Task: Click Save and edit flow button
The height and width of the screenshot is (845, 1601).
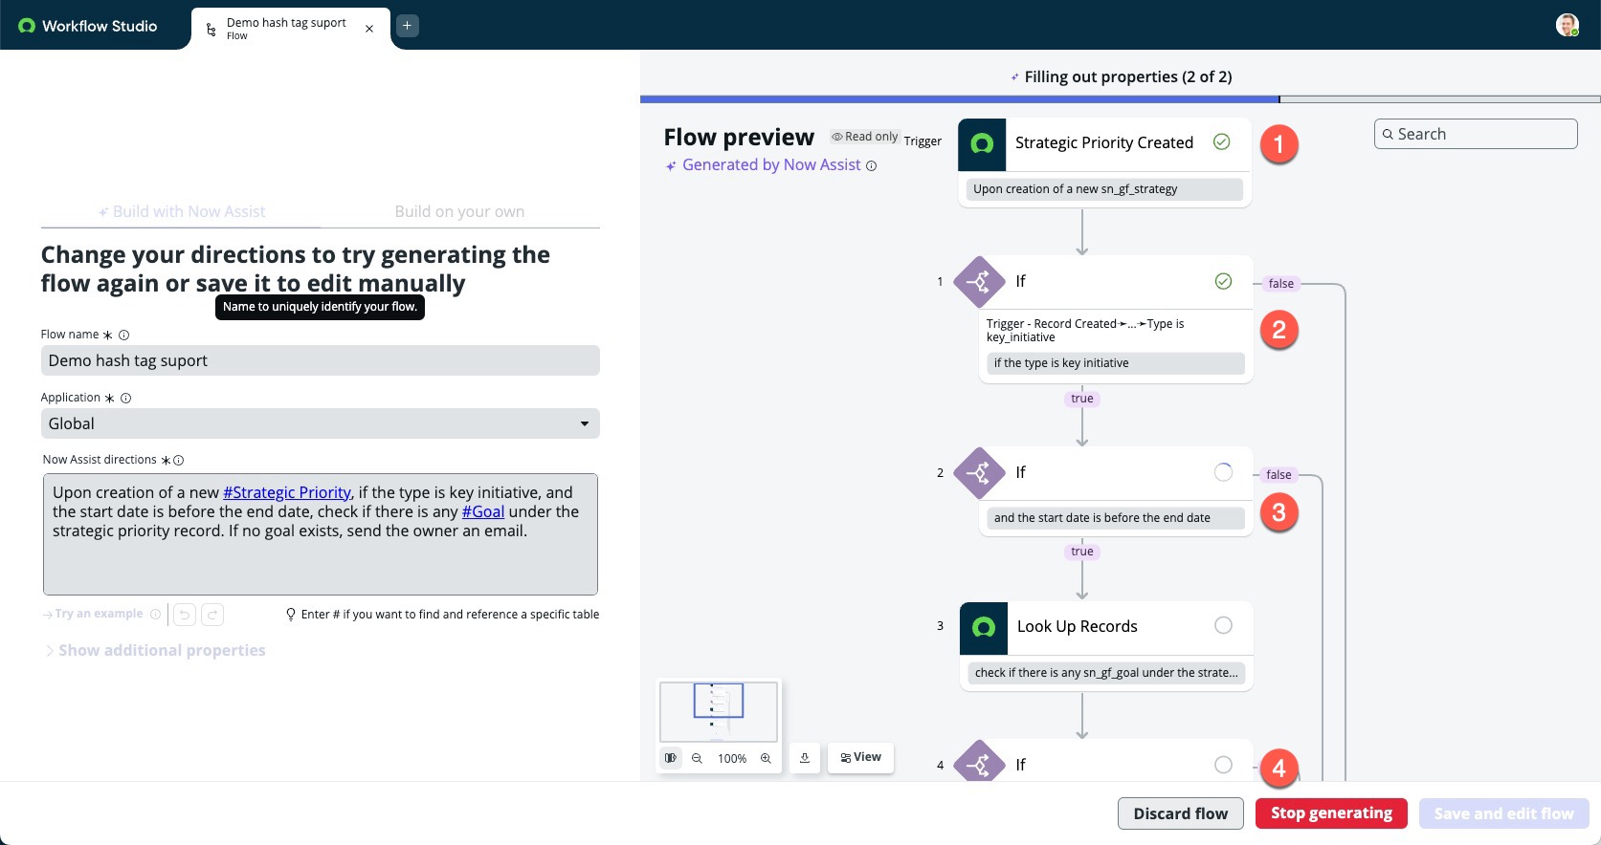Action: pos(1503,813)
